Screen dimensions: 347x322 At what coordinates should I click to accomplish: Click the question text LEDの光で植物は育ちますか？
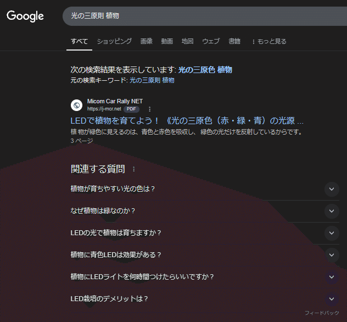click(x=116, y=233)
